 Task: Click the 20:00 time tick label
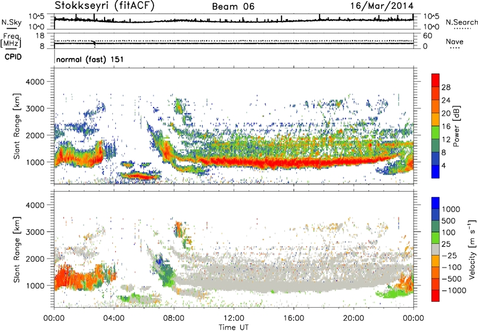(354, 318)
